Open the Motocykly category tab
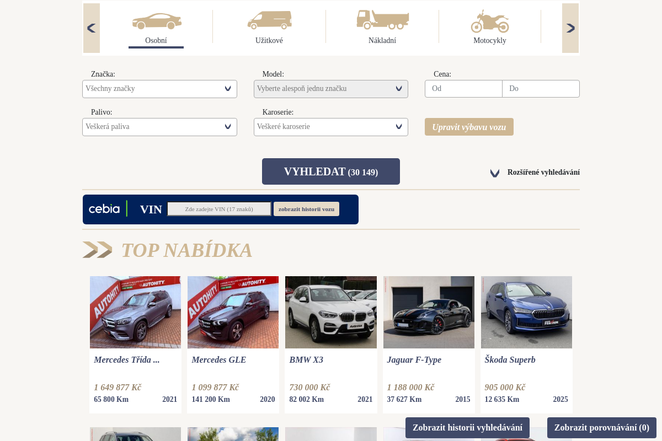 tap(490, 28)
